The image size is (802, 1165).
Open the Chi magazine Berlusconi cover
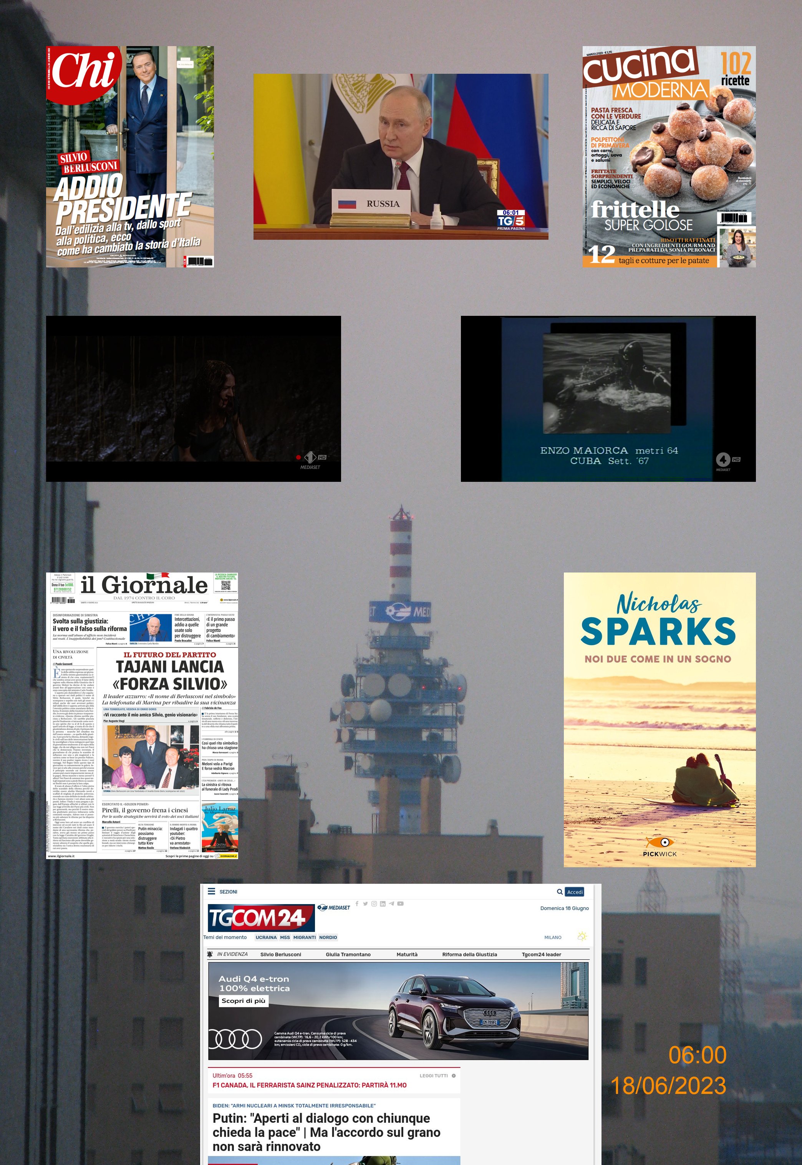[x=130, y=156]
